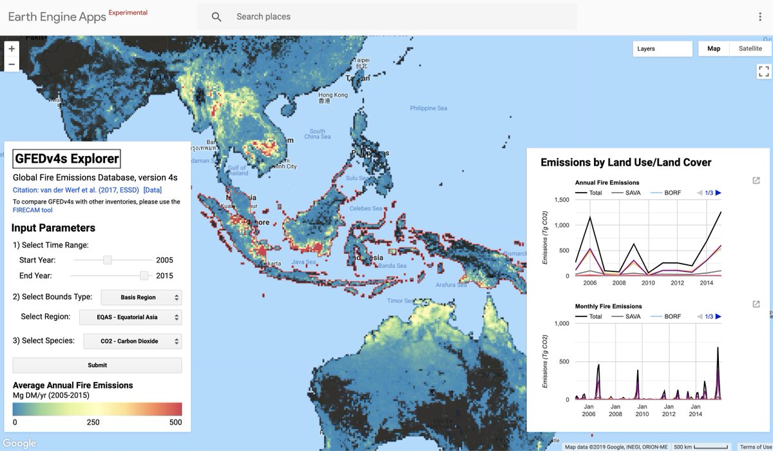Click the Earth Engine Apps title
Viewport: 773px width, 451px height.
[x=57, y=17]
